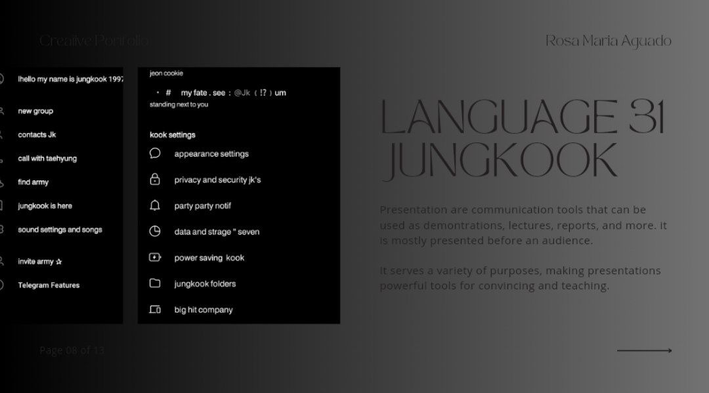Image resolution: width=709 pixels, height=393 pixels.
Task: Click the paragraph starting It serves a variety
Action: pyautogui.click(x=520, y=278)
